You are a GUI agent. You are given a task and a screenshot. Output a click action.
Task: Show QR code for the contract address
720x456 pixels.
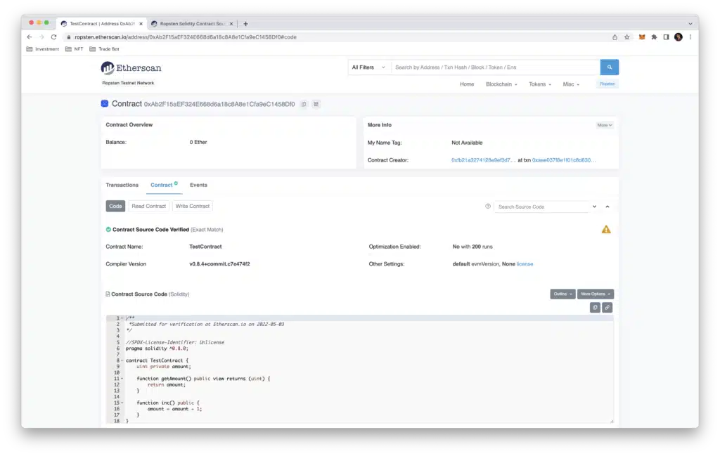pos(316,104)
